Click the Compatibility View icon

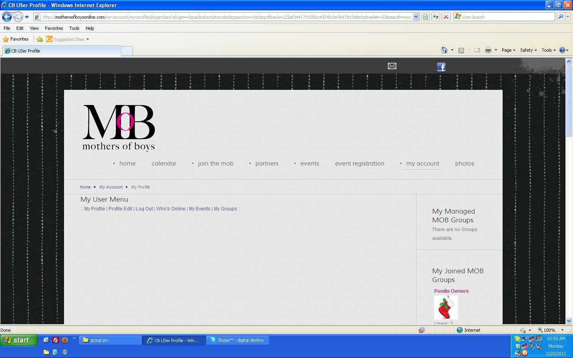pyautogui.click(x=425, y=17)
